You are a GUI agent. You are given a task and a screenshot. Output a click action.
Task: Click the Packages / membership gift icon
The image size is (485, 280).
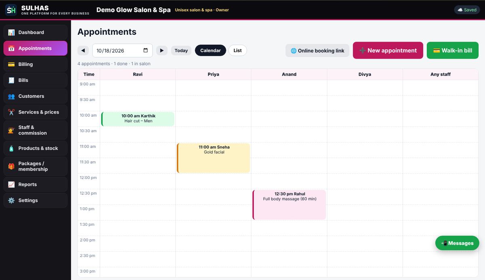point(11,166)
